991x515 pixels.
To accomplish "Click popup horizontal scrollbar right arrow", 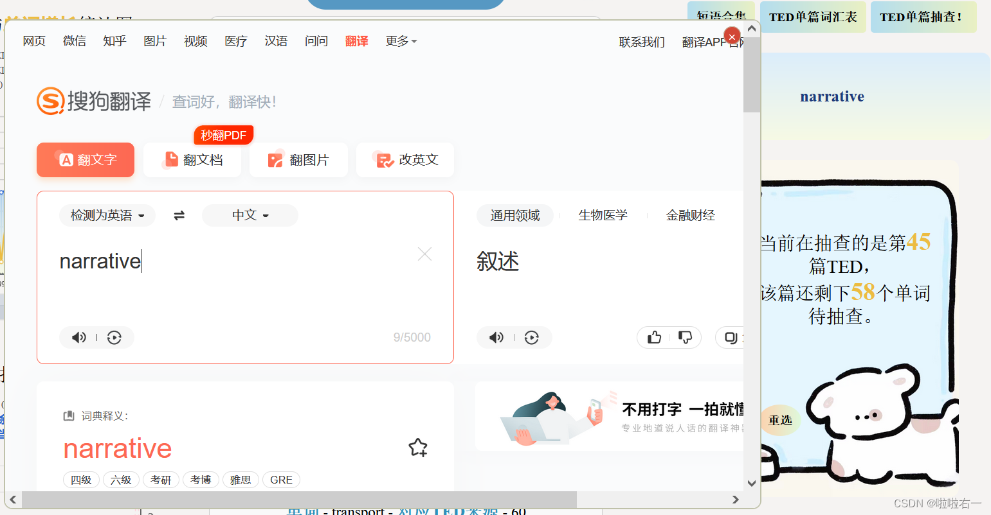I will click(736, 500).
